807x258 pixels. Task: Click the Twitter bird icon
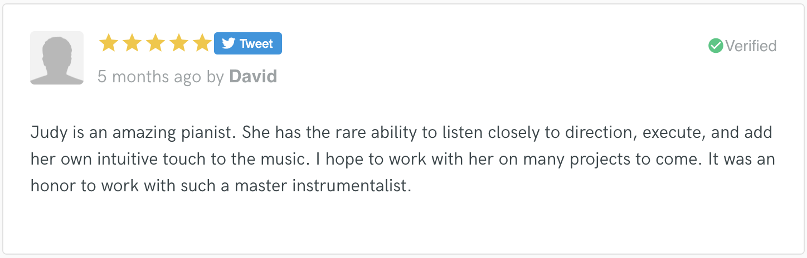(228, 43)
